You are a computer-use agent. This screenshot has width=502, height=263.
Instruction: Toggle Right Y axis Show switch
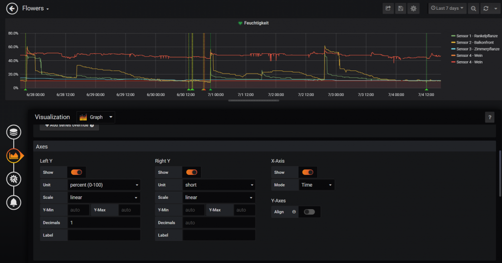[x=192, y=172]
